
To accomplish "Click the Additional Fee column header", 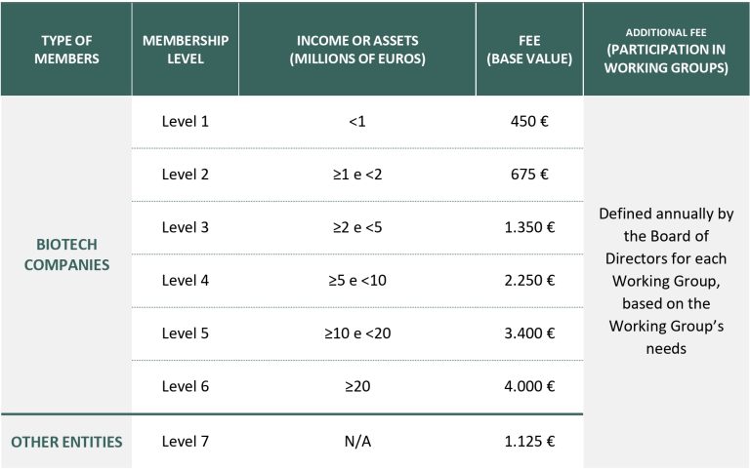I will (666, 51).
